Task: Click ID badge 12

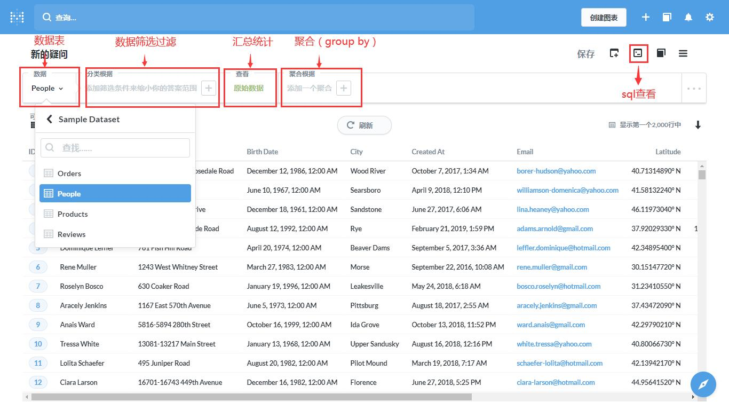Action: pyautogui.click(x=38, y=382)
